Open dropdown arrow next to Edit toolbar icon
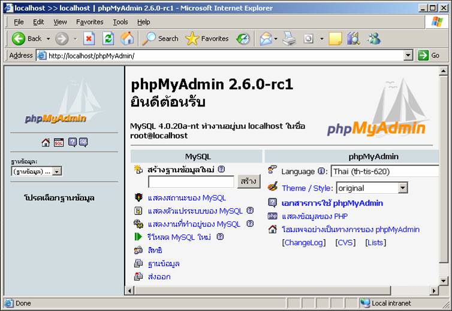Screen dimensions: 452x311 (x=322, y=38)
